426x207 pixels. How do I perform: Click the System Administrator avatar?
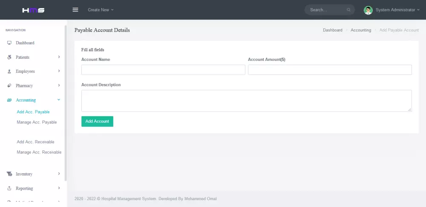(x=368, y=10)
